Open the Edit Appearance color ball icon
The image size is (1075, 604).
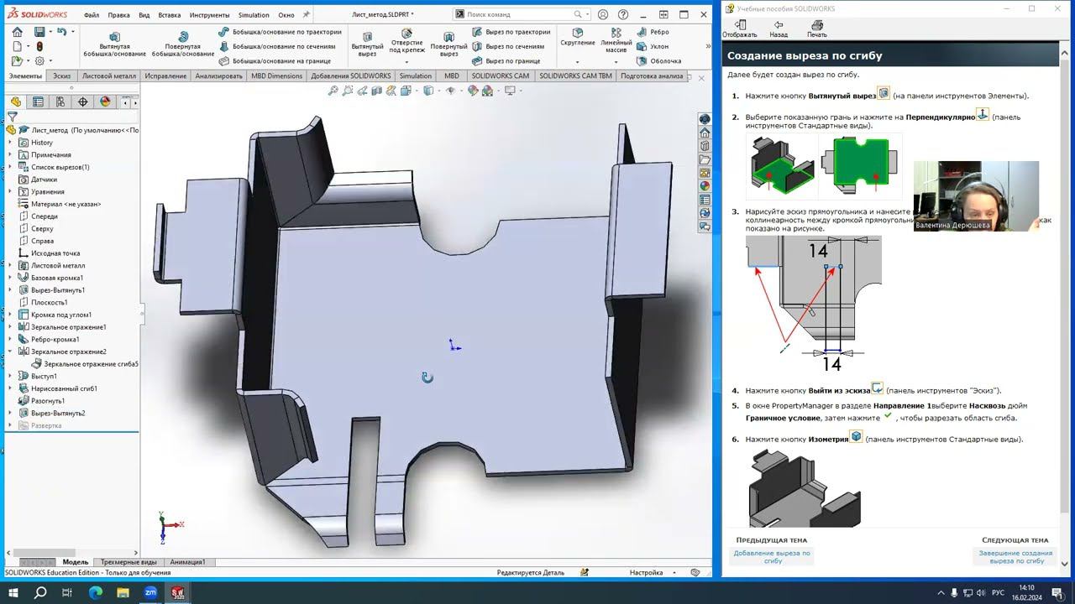(473, 91)
